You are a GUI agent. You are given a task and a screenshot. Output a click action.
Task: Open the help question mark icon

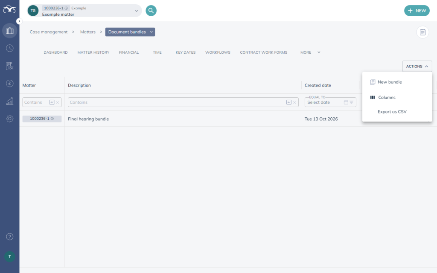pyautogui.click(x=10, y=236)
